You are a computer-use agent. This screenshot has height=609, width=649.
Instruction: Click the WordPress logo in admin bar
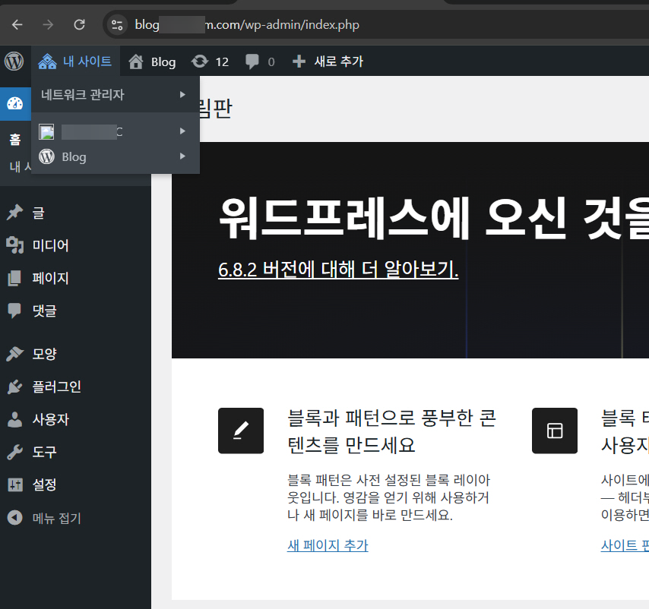[14, 62]
